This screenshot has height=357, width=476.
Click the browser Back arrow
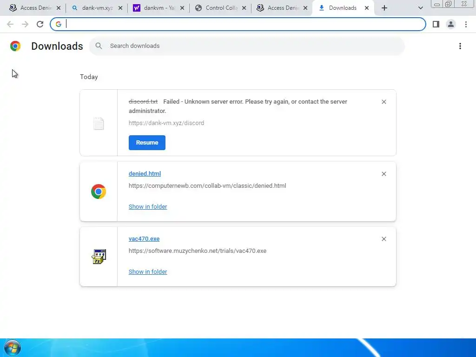(x=10, y=24)
